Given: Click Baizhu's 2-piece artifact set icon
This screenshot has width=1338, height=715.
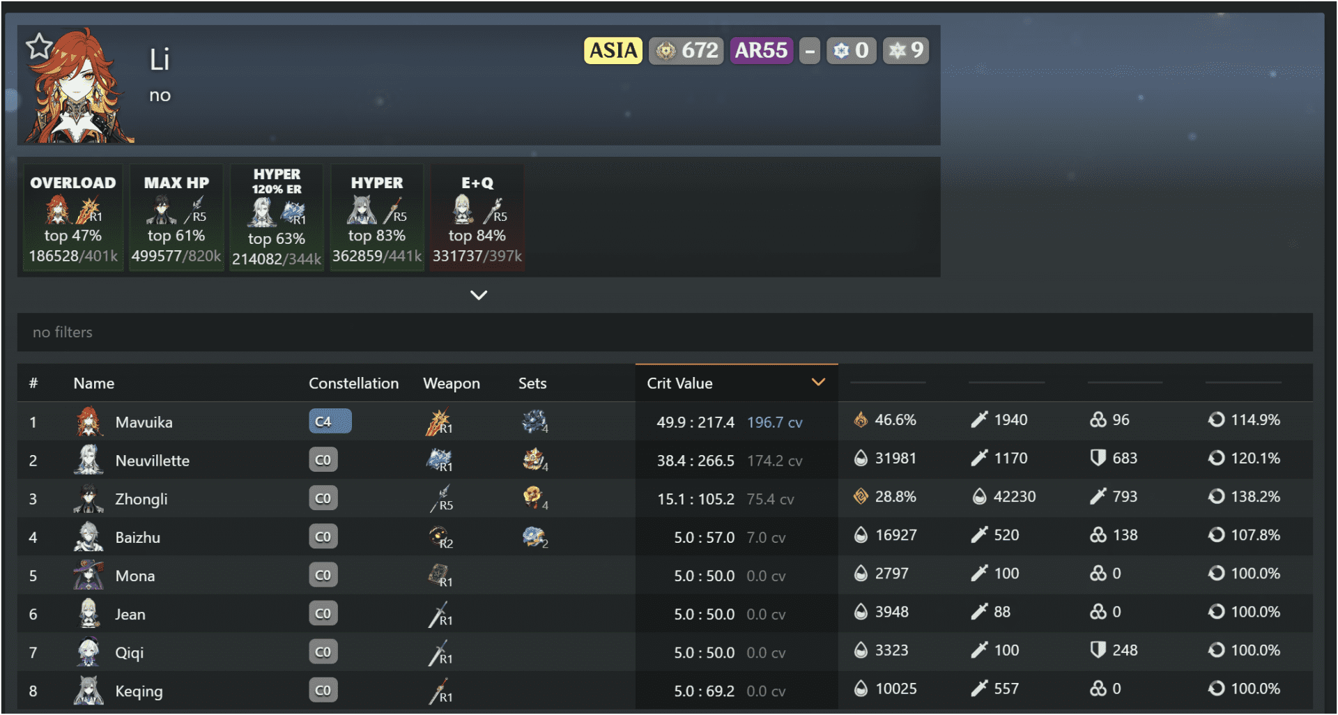Looking at the screenshot, I should click(x=535, y=537).
